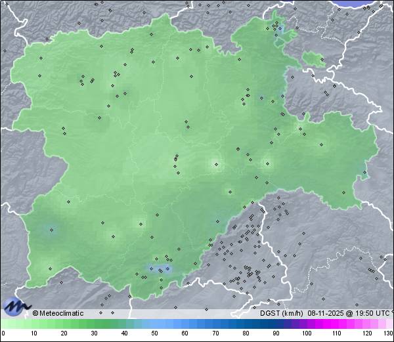The height and width of the screenshot is (342, 394).
Task: Select the 30 value on legend scale
Action: [95, 333]
